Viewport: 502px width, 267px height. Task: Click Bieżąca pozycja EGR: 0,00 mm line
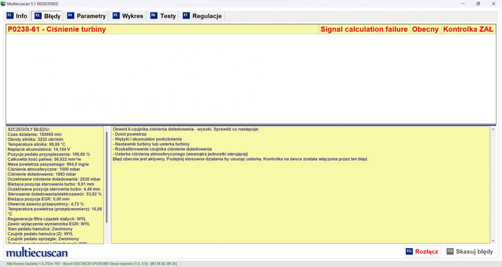[x=38, y=199]
